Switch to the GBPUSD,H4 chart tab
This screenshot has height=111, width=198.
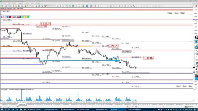31,105
